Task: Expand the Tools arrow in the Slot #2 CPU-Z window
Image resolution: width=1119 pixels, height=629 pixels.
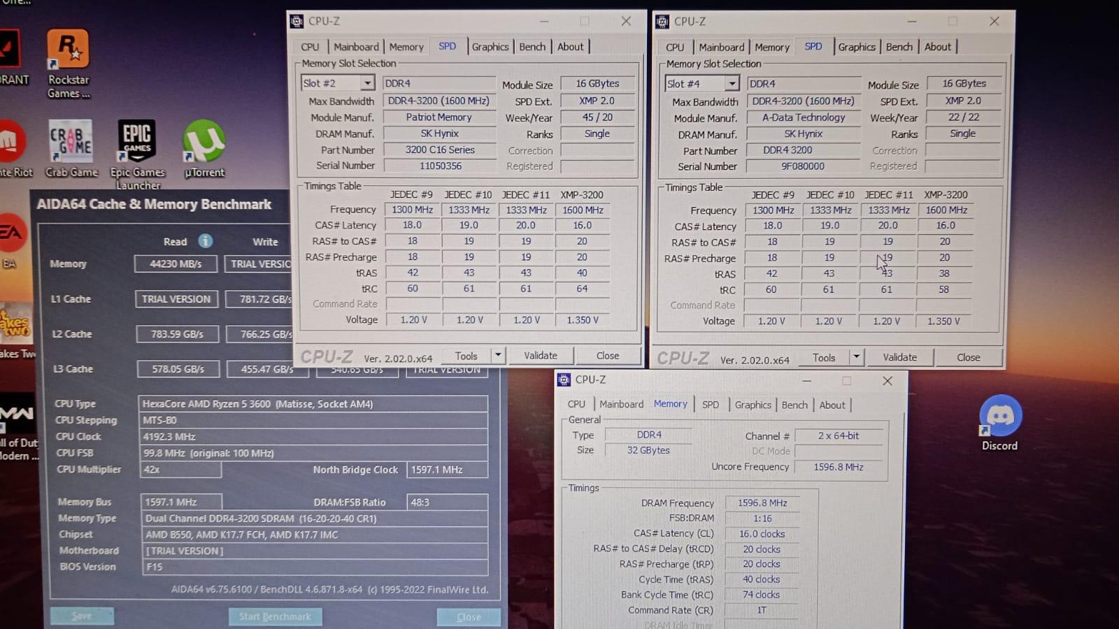Action: [x=498, y=355]
